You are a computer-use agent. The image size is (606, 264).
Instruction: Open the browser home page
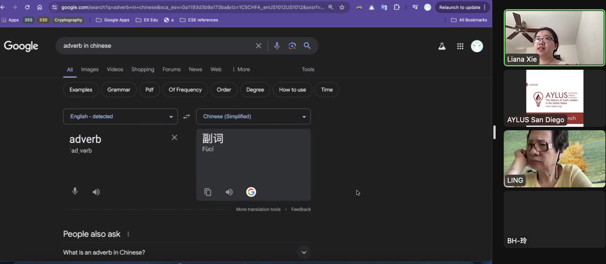pyautogui.click(x=40, y=7)
